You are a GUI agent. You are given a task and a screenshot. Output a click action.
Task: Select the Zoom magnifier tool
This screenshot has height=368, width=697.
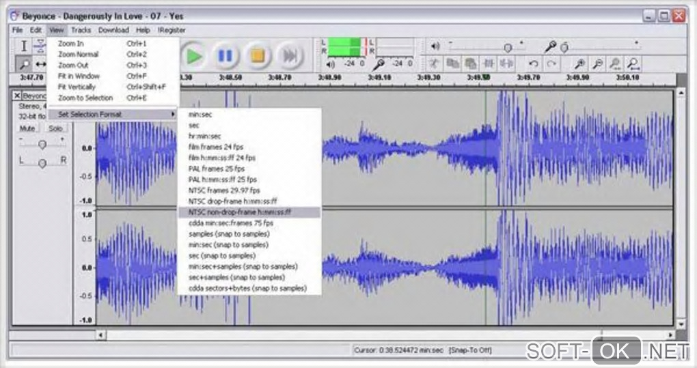[24, 64]
